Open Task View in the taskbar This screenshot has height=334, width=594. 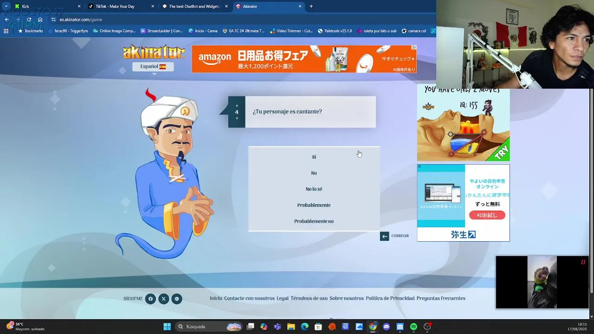point(251,327)
